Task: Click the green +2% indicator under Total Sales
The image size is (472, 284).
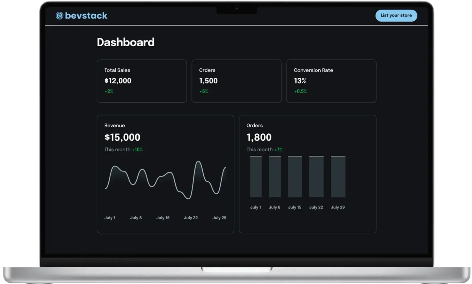Action: pos(109,91)
